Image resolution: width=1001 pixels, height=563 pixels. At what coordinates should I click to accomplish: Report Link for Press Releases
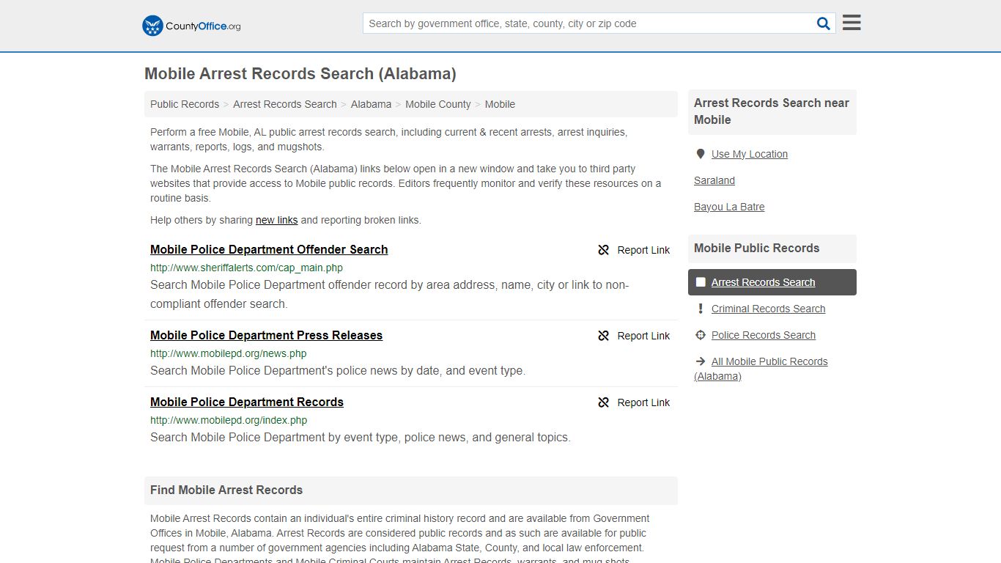click(634, 336)
